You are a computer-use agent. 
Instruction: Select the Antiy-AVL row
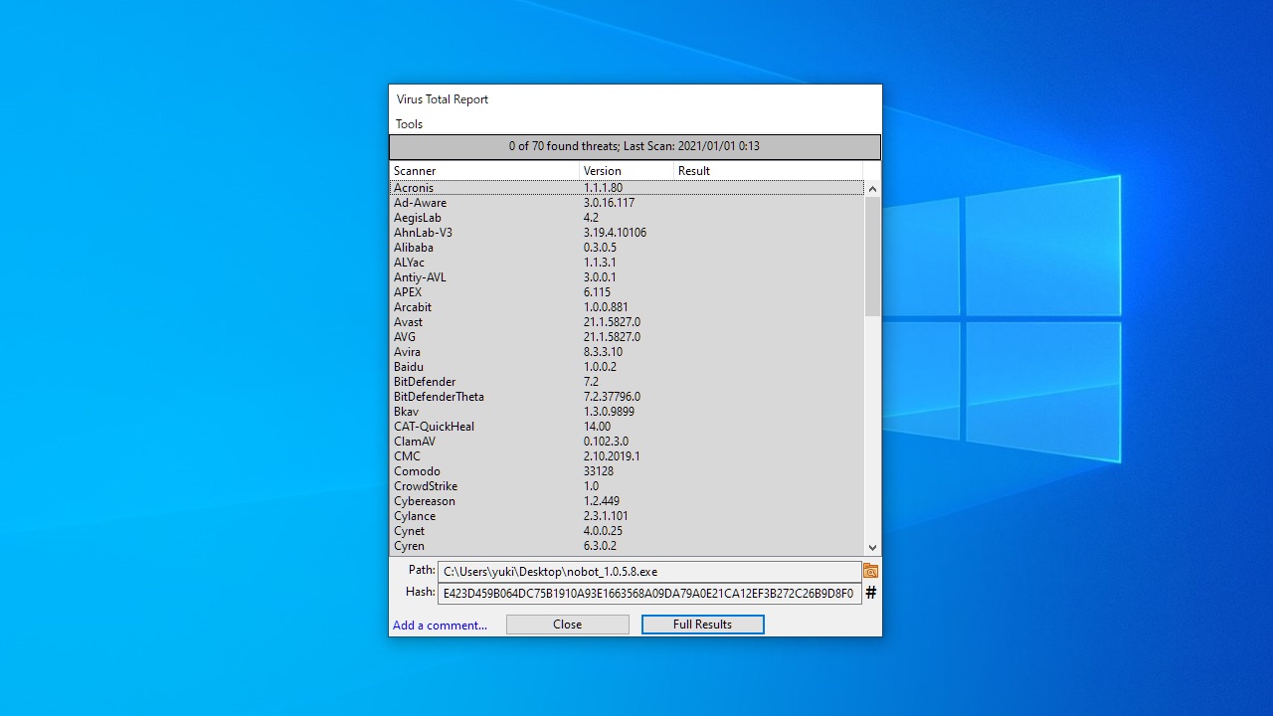click(627, 277)
